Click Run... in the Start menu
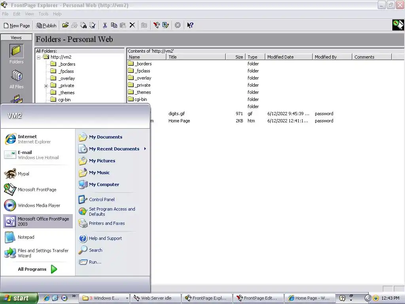 pos(113,262)
